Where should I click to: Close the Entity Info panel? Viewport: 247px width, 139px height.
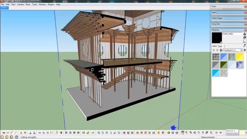(245, 24)
